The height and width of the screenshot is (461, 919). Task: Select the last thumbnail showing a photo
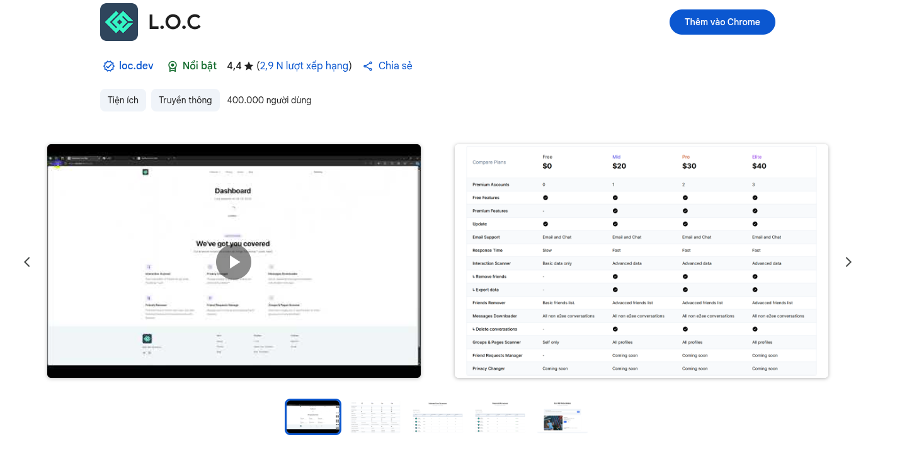(x=562, y=417)
